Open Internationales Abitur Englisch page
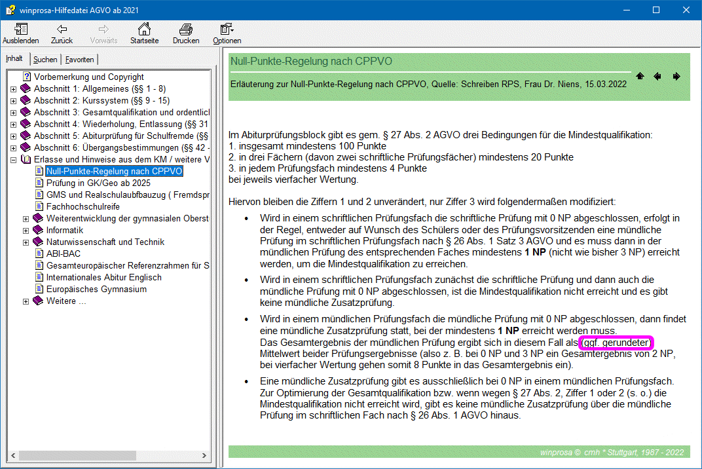This screenshot has height=469, width=702. click(x=103, y=277)
